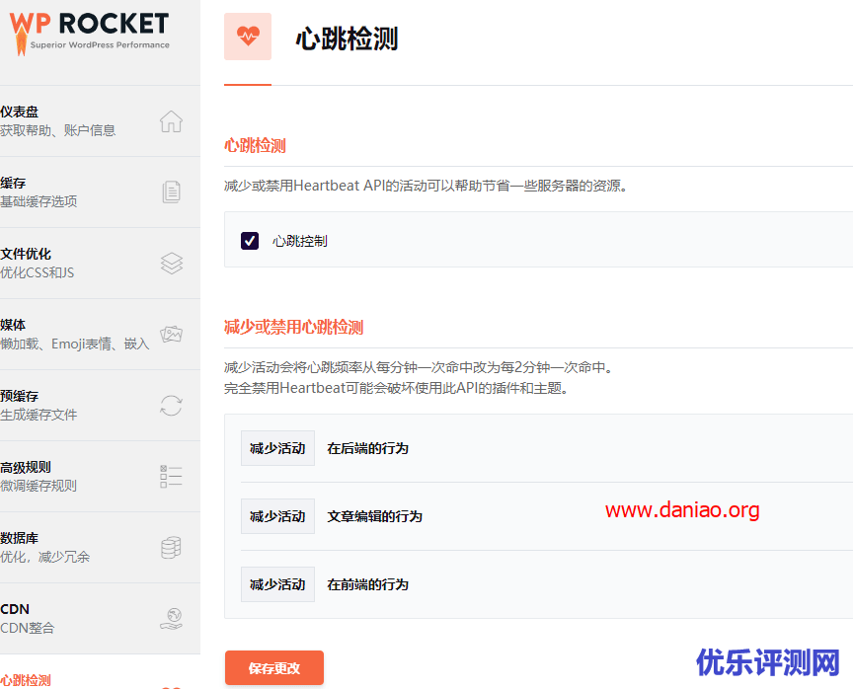Click the document icon beside 缓存
The image size is (853, 689).
coord(172,191)
